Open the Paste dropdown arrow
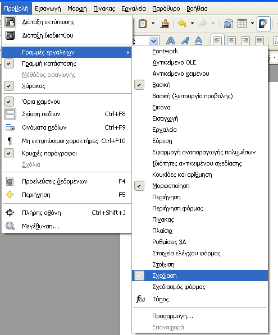Viewport: 278px width, 335px height. pyautogui.click(x=153, y=24)
